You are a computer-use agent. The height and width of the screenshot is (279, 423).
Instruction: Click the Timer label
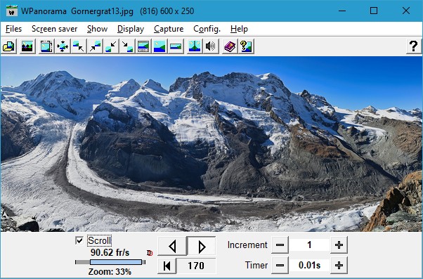pos(256,265)
